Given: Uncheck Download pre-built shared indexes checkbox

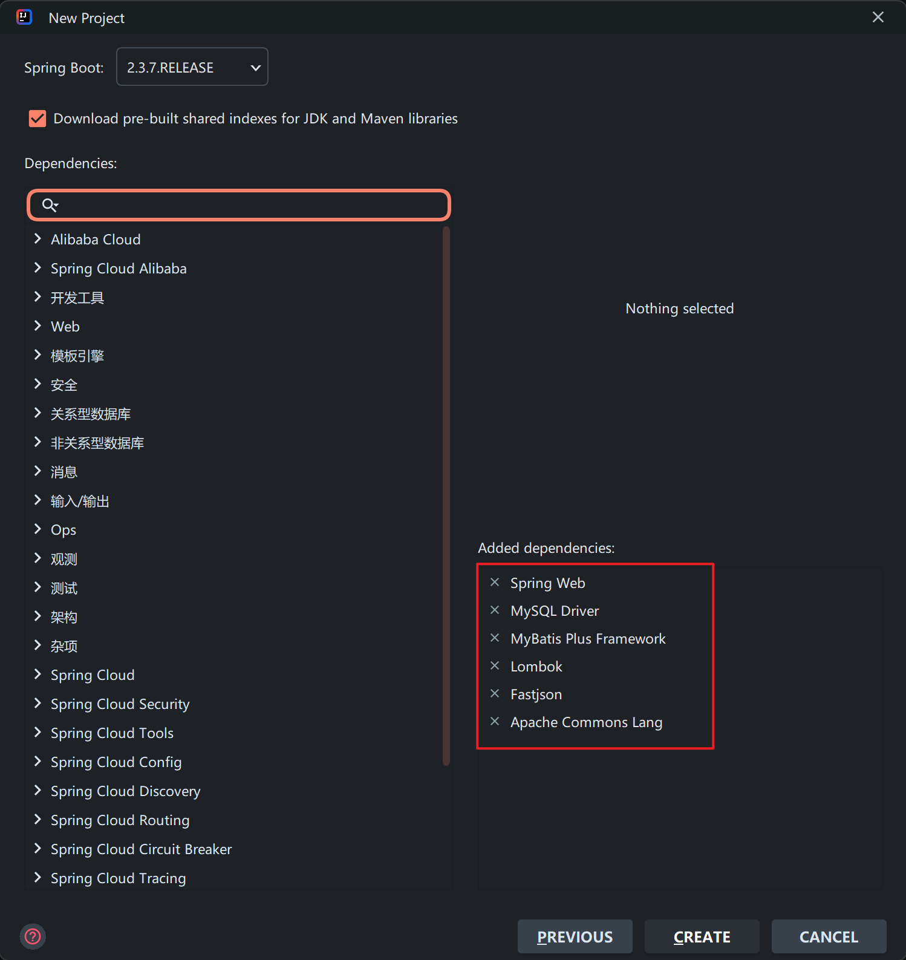Looking at the screenshot, I should click(x=37, y=119).
